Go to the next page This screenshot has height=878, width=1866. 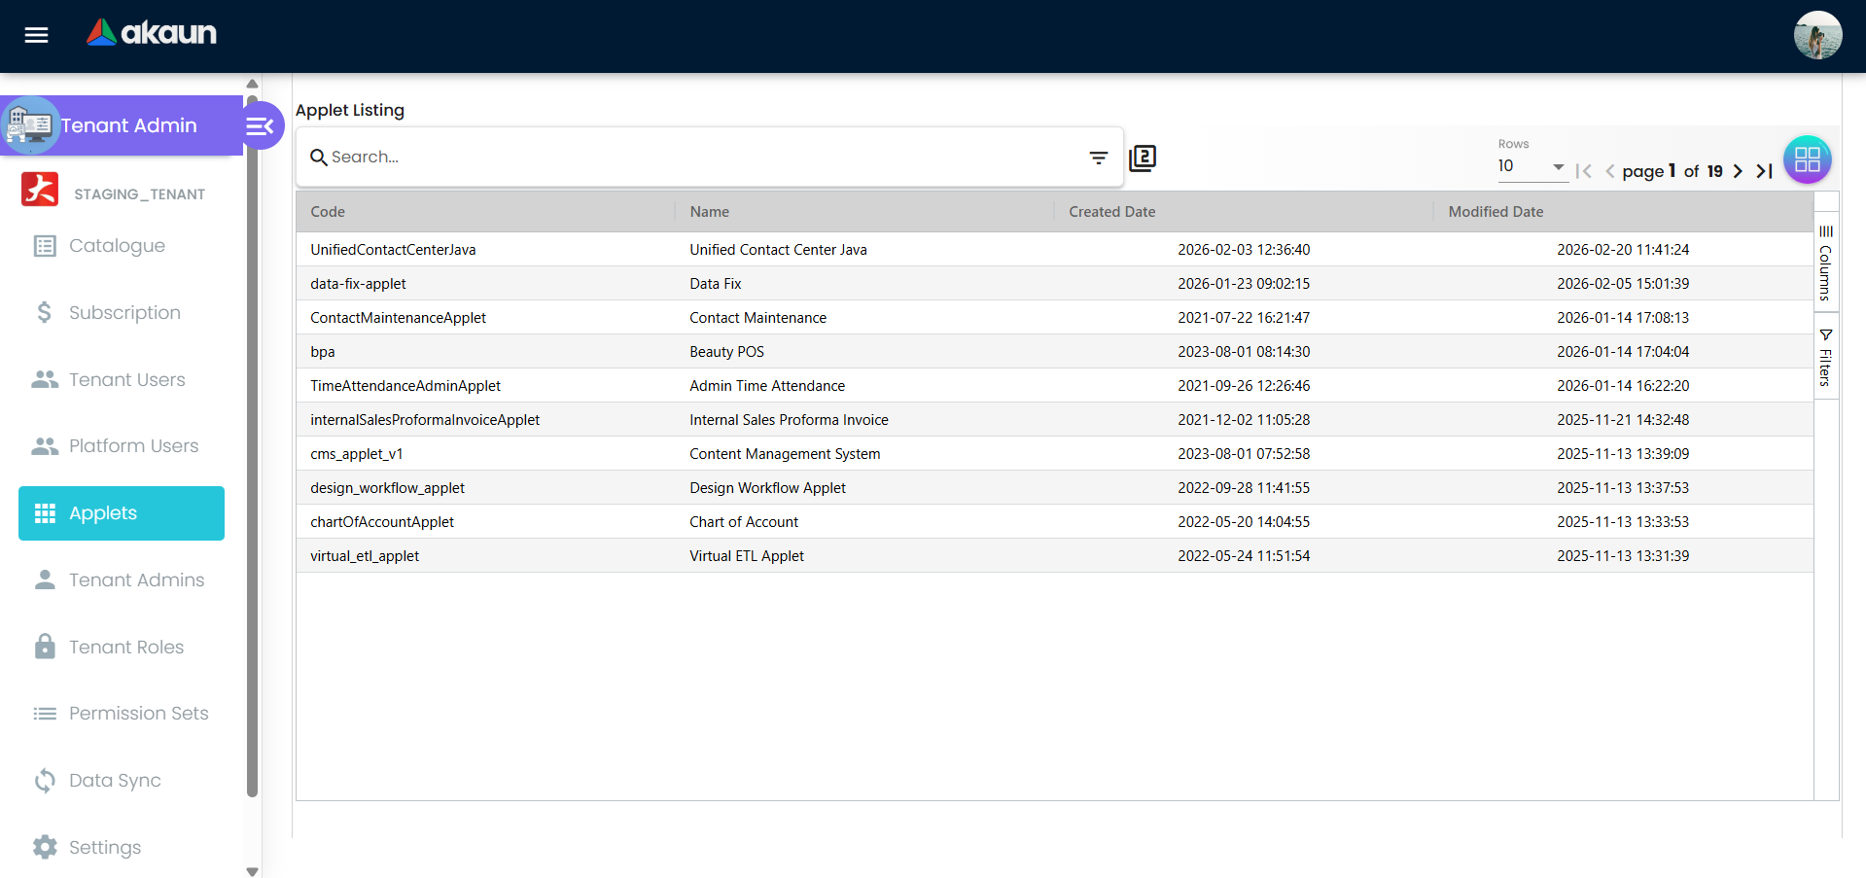click(x=1738, y=171)
